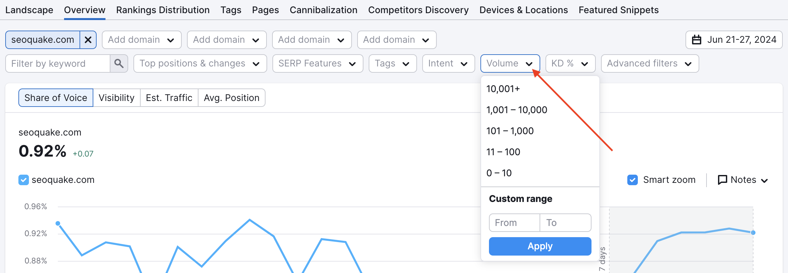Open the Tags filter dropdown
Image resolution: width=788 pixels, height=273 pixels.
click(x=393, y=63)
